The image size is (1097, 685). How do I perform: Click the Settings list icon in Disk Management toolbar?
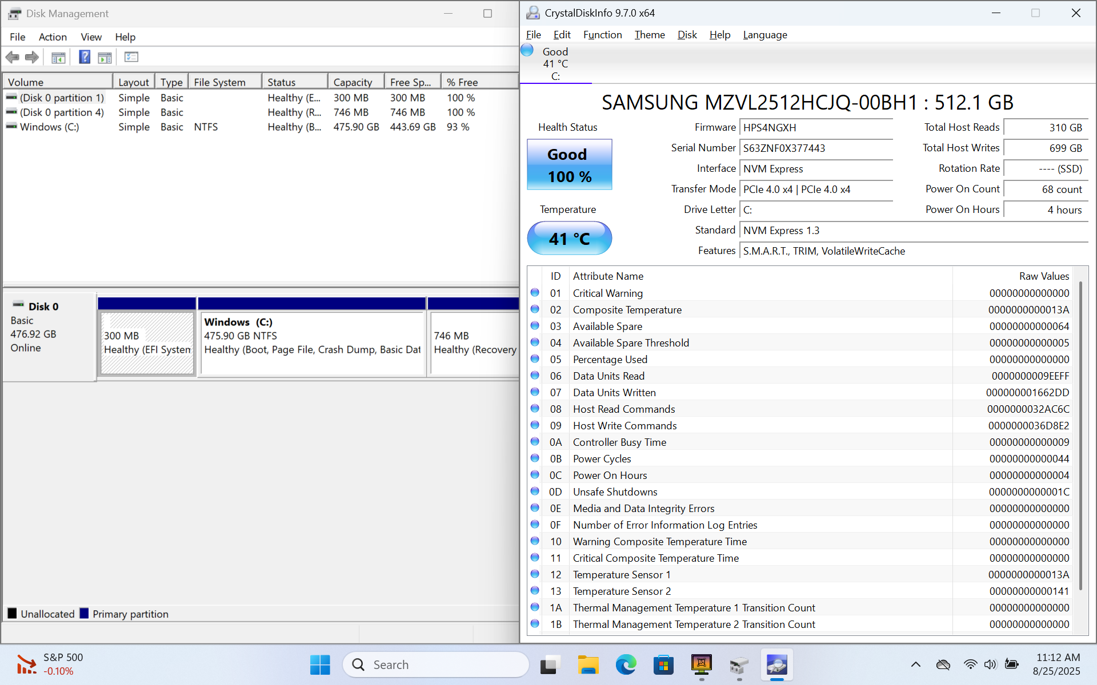tap(131, 57)
